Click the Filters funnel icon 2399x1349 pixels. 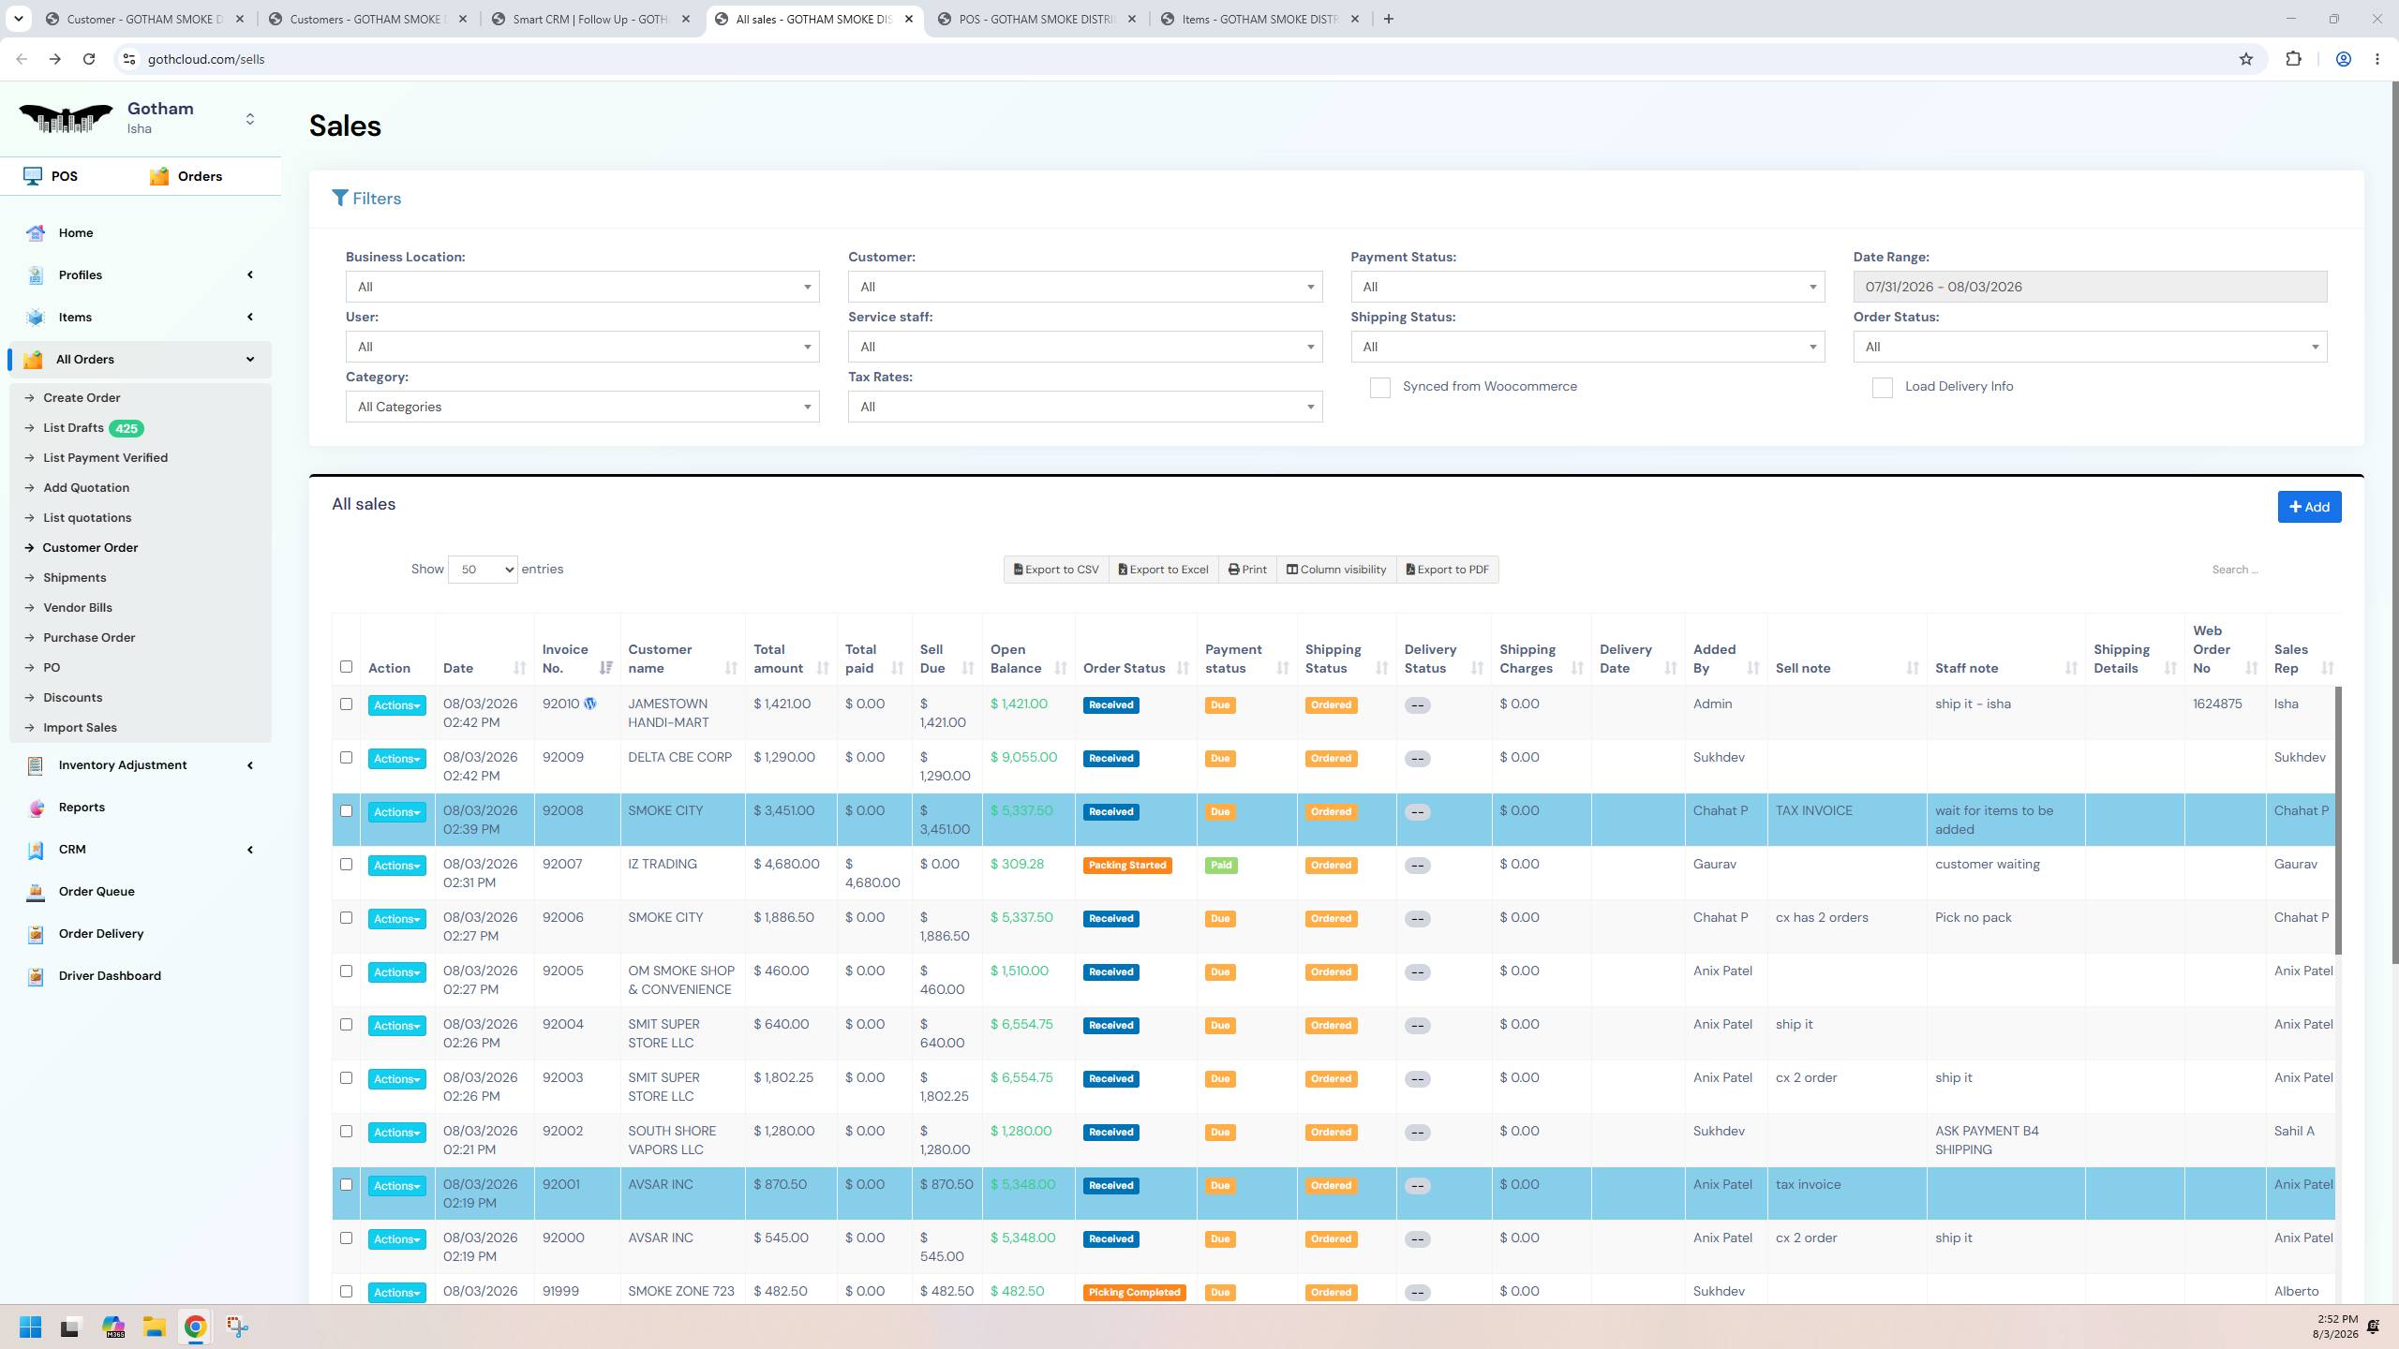point(340,199)
